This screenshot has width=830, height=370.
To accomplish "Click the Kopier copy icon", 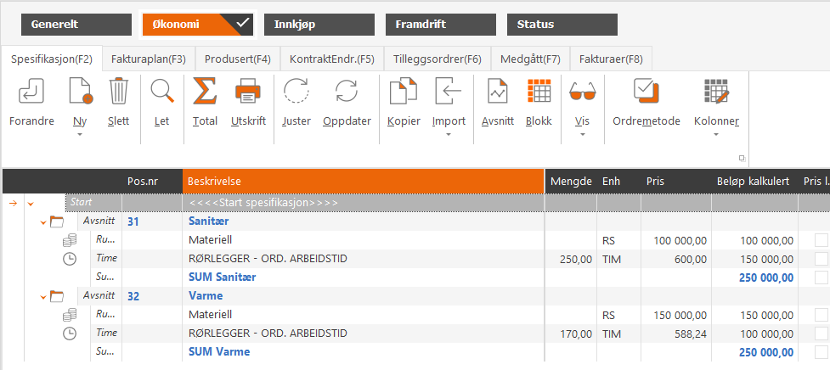I will click(x=404, y=92).
